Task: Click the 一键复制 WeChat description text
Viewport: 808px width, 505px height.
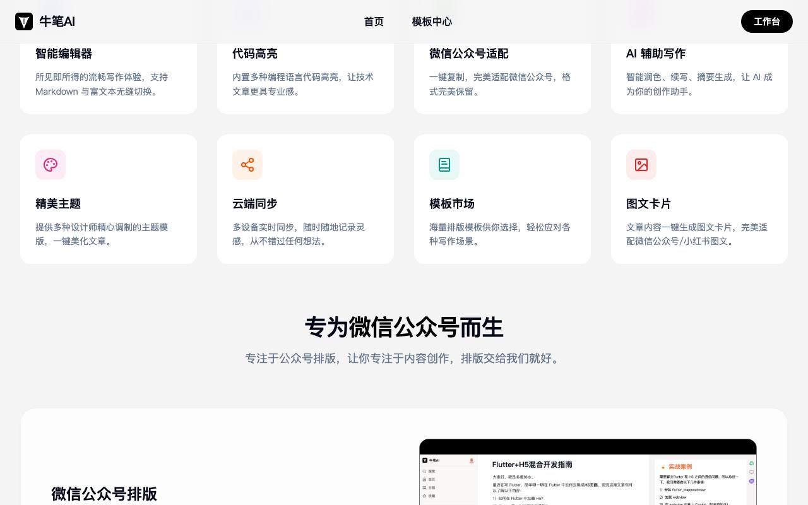Action: coord(500,84)
